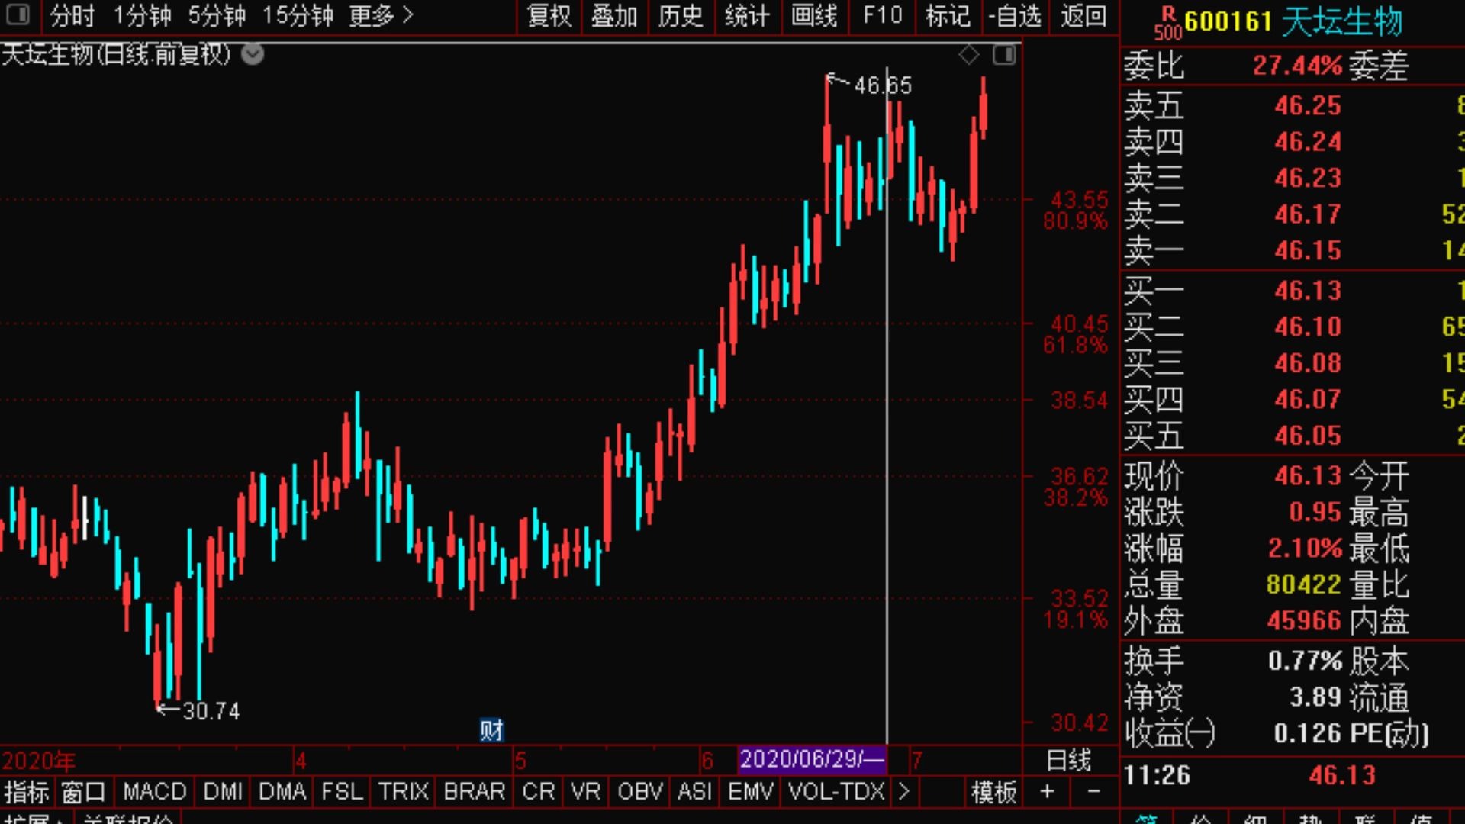Viewport: 1465px width, 824px height.
Task: Zoom out the chart with minus button
Action: pos(1093,792)
